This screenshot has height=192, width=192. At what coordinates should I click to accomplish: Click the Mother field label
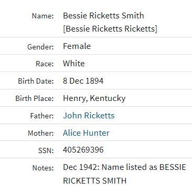click(x=40, y=133)
